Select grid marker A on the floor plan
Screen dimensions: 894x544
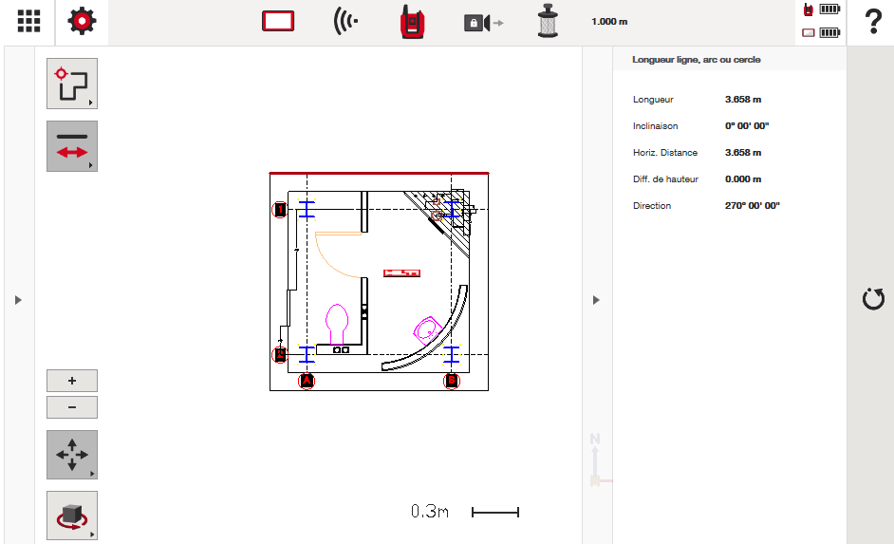click(307, 382)
